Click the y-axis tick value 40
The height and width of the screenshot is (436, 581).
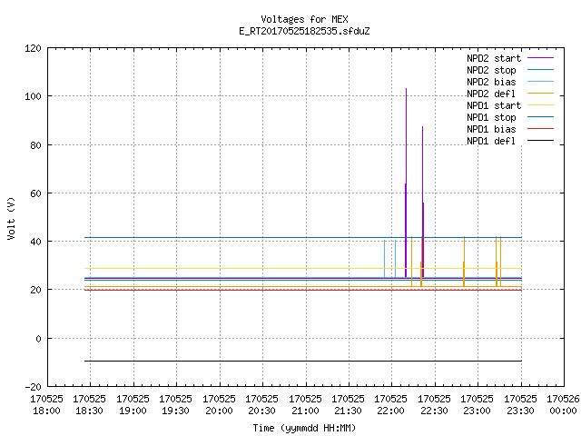[x=36, y=242]
